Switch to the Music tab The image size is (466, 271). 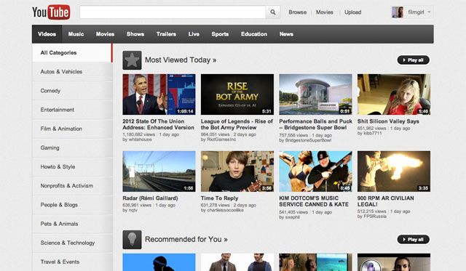click(x=76, y=34)
